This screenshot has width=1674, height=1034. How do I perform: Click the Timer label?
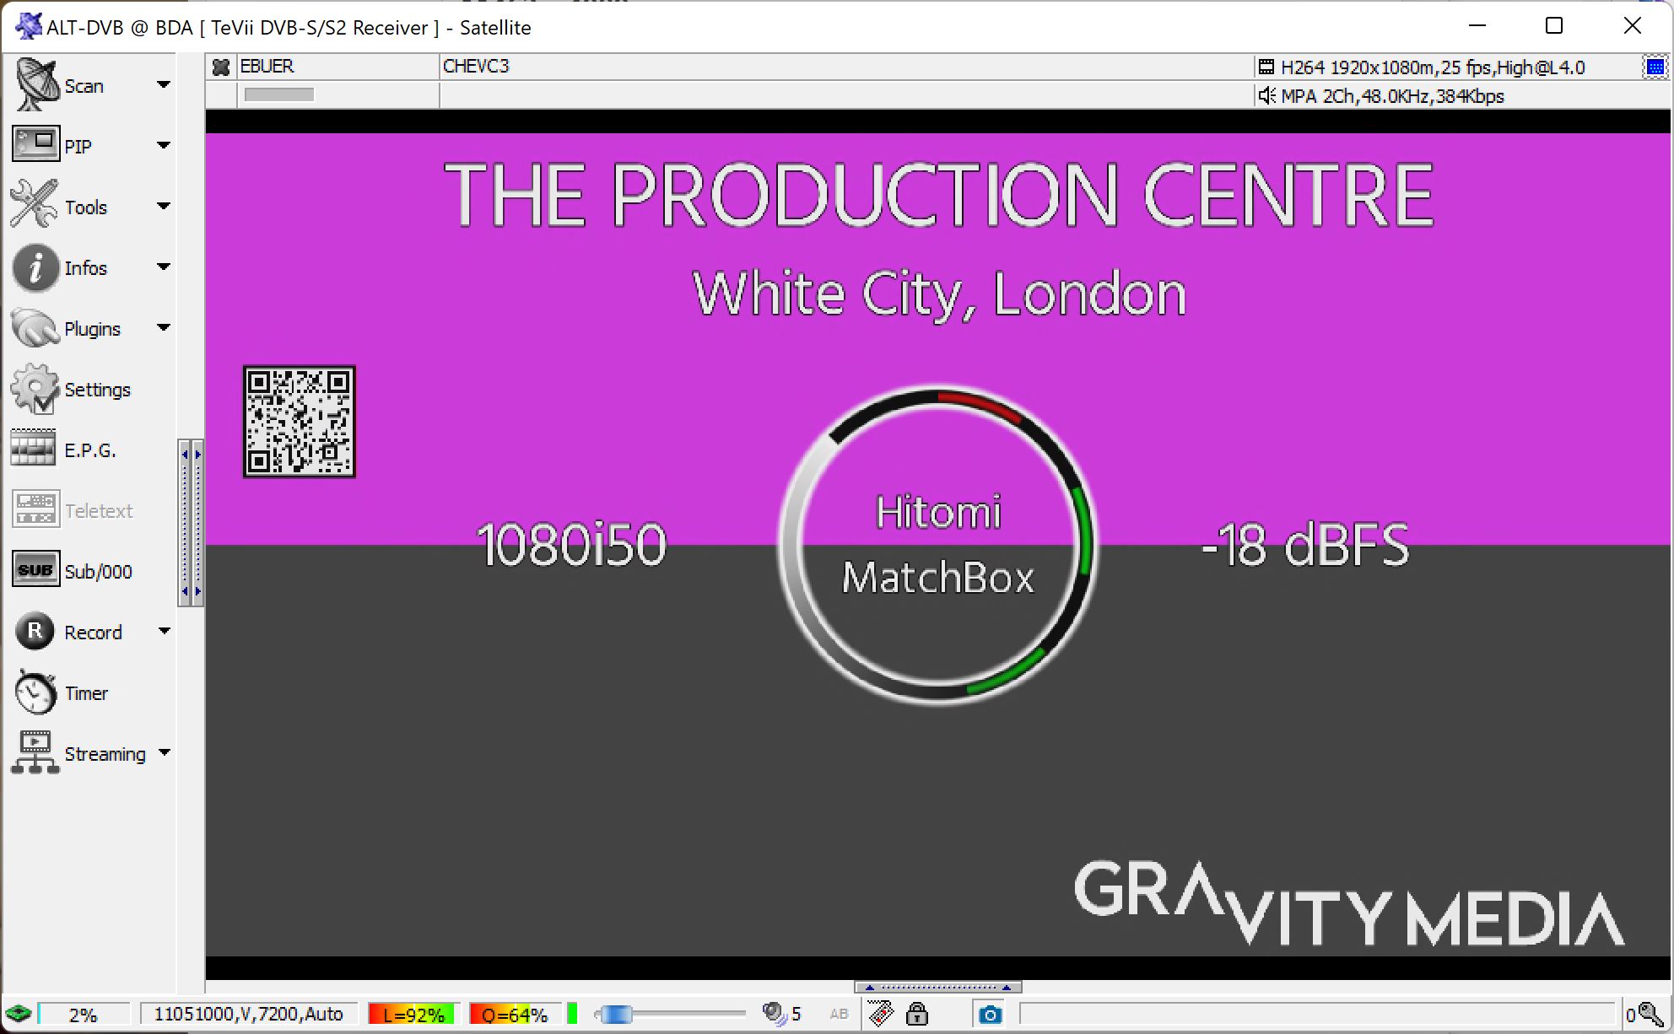pos(87,693)
